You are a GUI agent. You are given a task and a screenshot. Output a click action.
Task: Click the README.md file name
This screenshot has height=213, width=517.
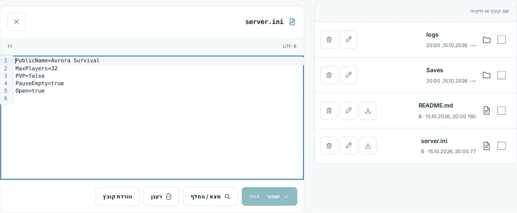click(436, 105)
